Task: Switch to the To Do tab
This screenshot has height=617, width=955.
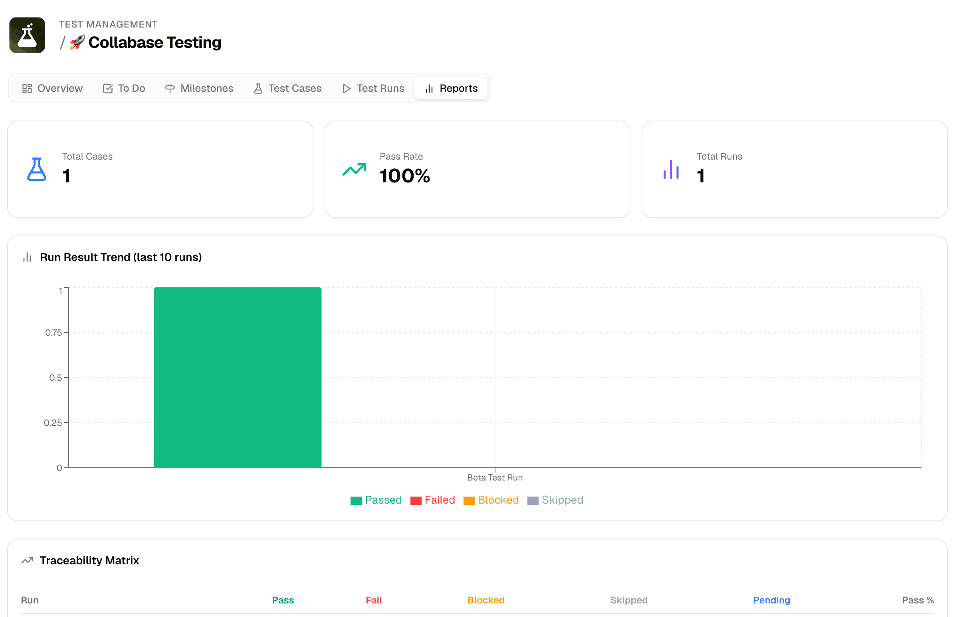Action: 124,88
